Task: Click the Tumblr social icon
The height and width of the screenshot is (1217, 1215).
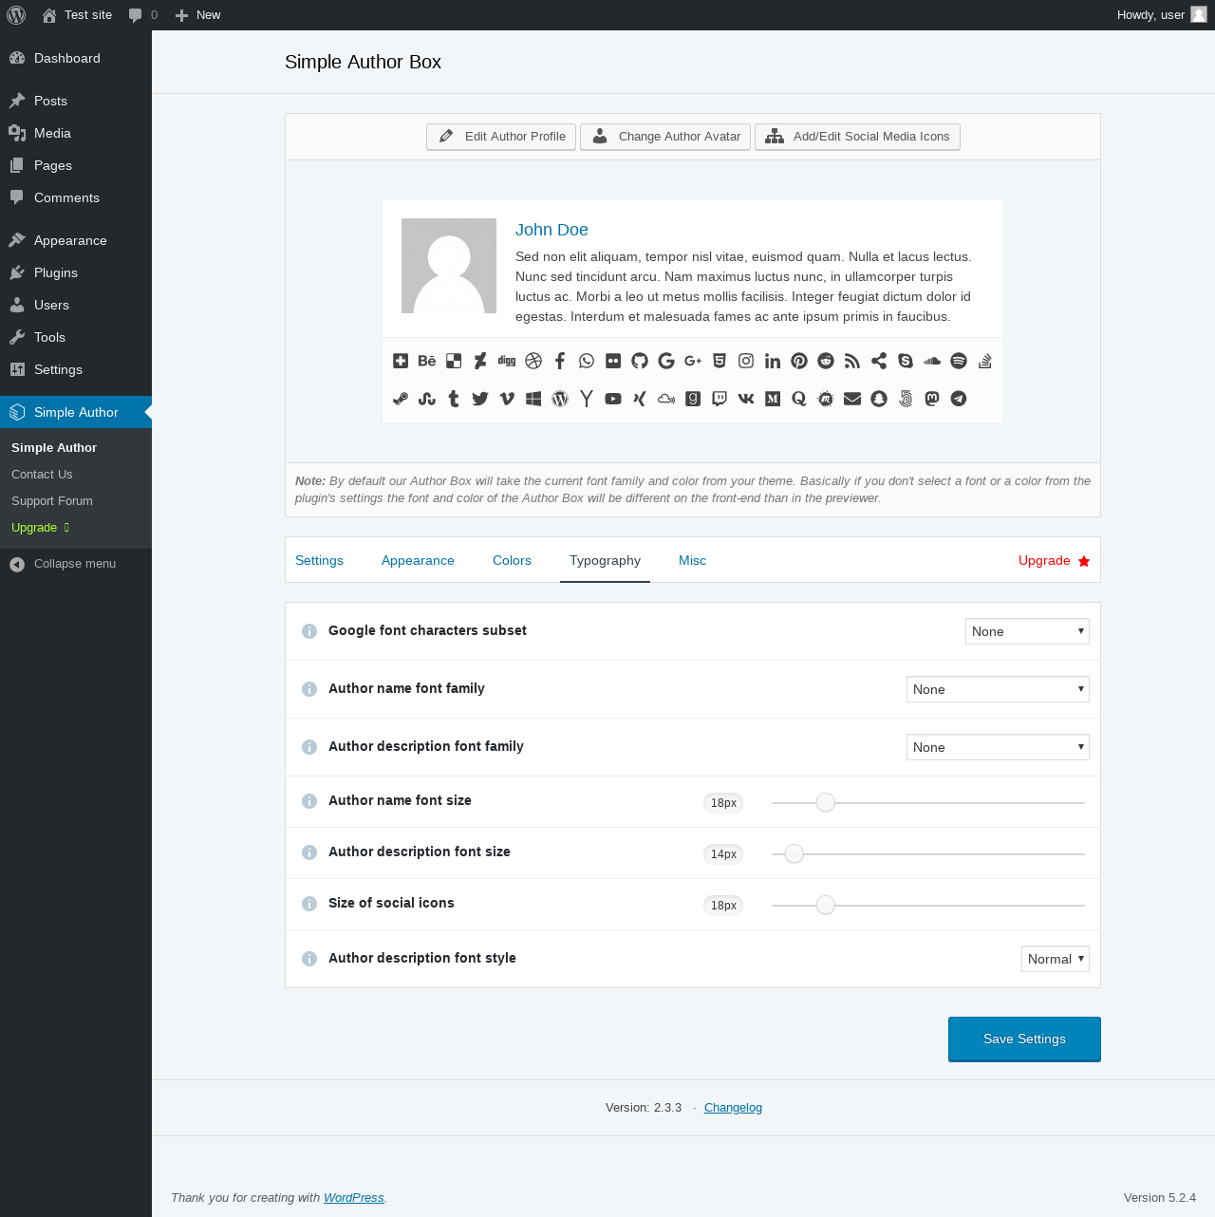Action: [454, 399]
